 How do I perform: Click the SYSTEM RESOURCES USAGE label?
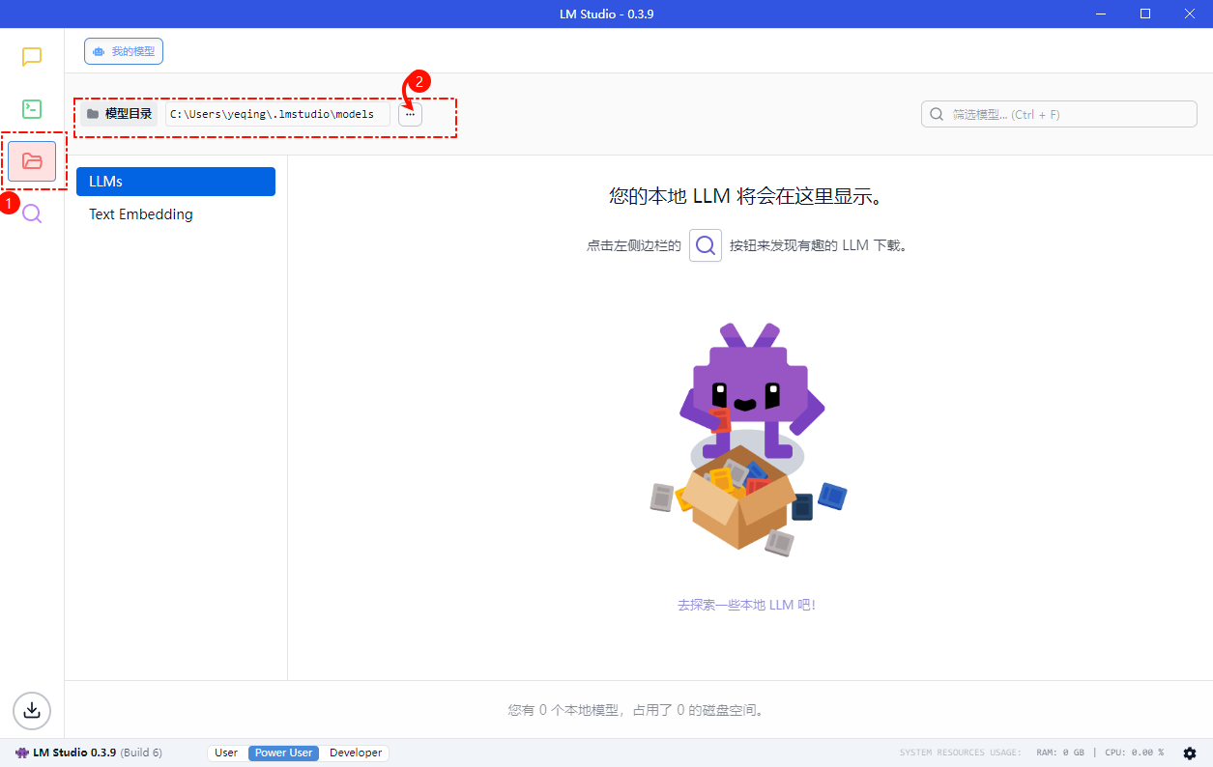[x=961, y=753]
